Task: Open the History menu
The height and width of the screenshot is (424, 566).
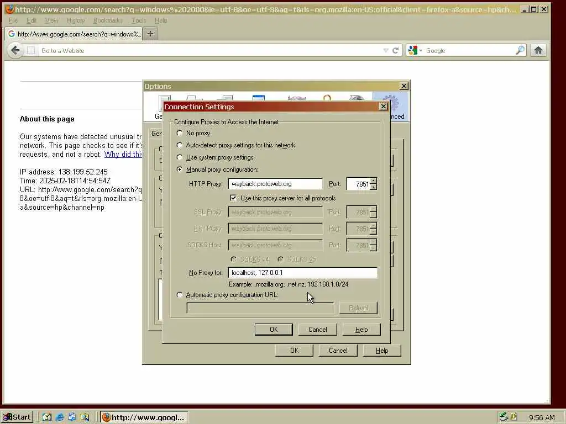Action: (75, 20)
